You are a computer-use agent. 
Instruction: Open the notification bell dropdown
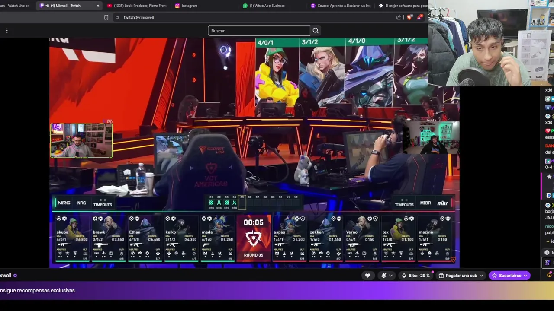387,276
